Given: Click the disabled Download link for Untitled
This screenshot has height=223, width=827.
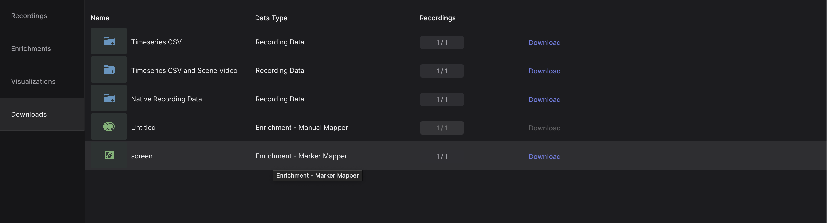Looking at the screenshot, I should (x=545, y=128).
